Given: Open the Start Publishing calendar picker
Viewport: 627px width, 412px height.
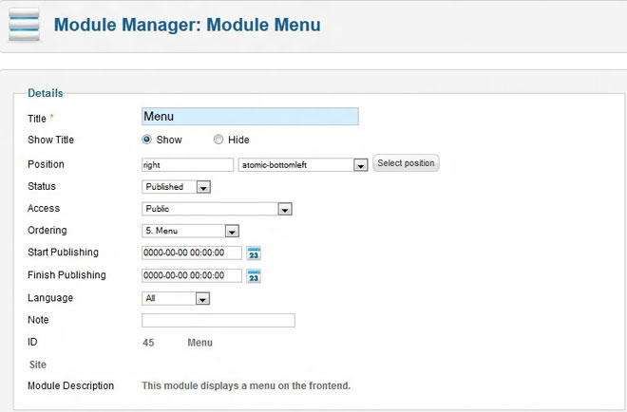Looking at the screenshot, I should click(254, 253).
